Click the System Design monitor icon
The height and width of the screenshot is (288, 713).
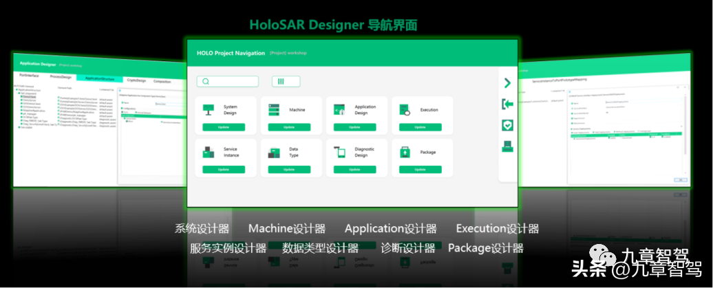coord(208,109)
